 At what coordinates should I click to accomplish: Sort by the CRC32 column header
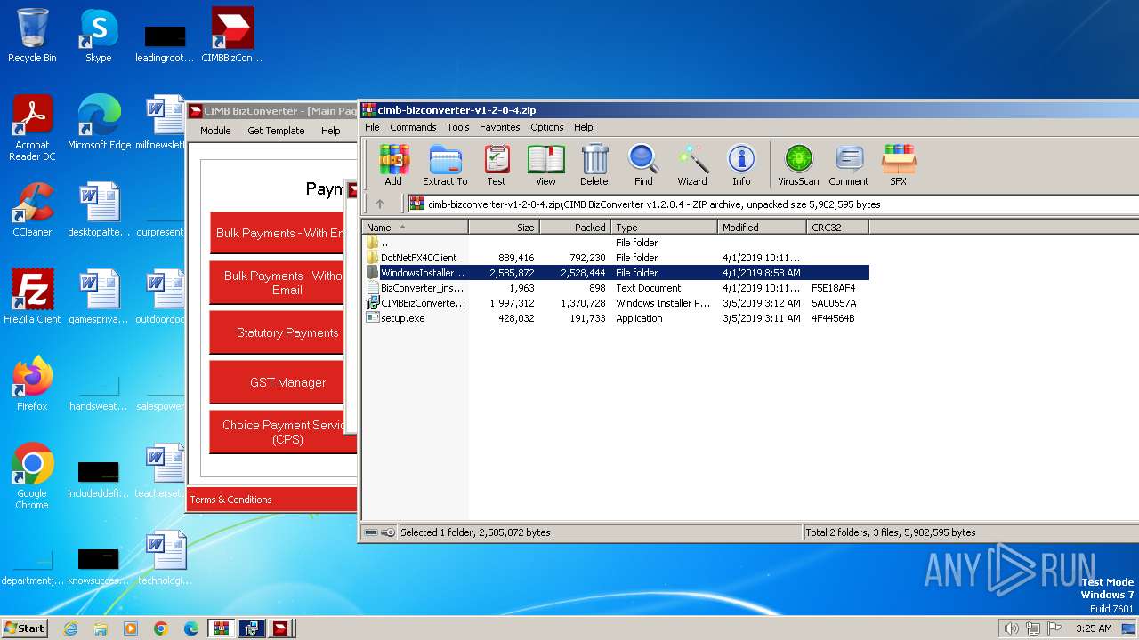coord(837,228)
